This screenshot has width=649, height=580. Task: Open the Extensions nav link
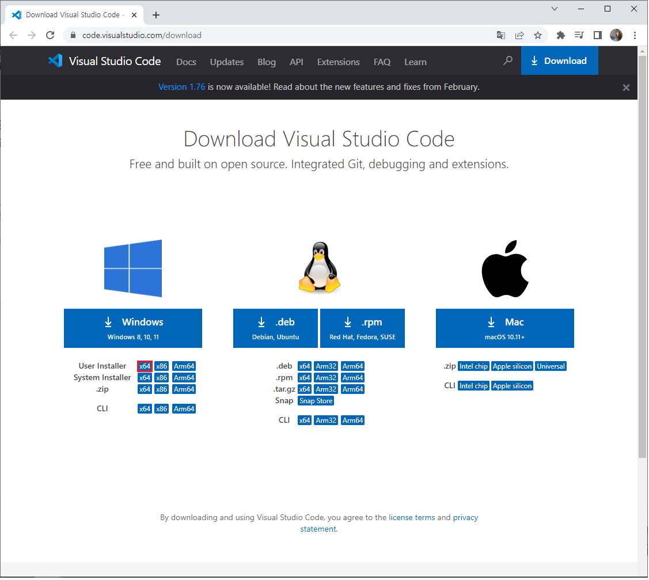click(338, 62)
